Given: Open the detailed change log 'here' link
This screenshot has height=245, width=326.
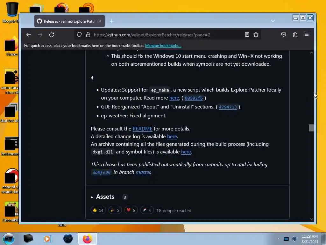Looking at the screenshot, I should [172, 137].
